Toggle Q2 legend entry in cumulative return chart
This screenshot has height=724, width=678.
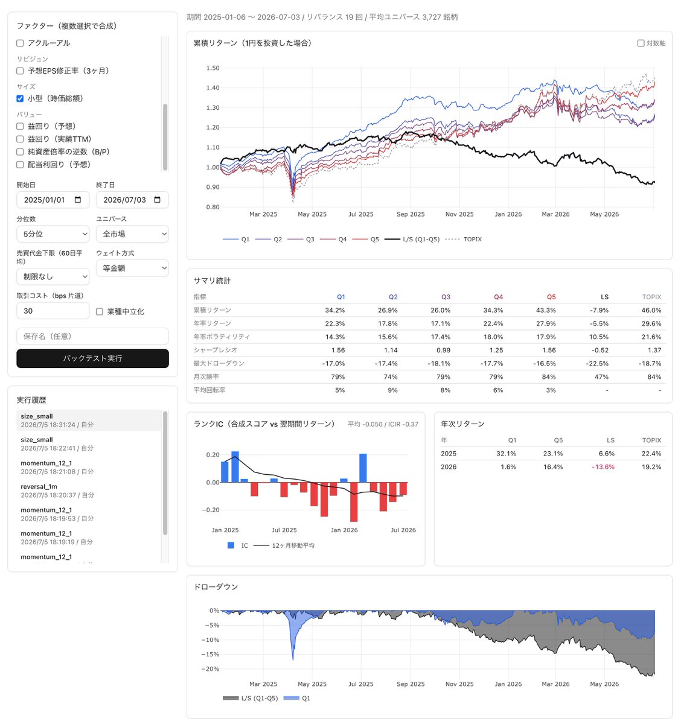tap(269, 240)
